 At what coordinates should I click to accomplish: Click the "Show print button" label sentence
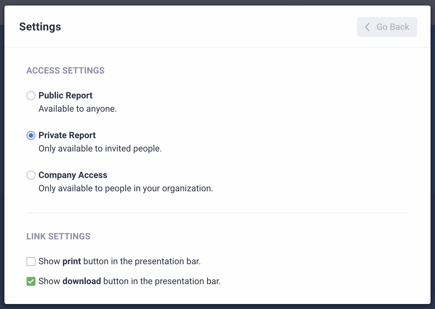pyautogui.click(x=120, y=261)
